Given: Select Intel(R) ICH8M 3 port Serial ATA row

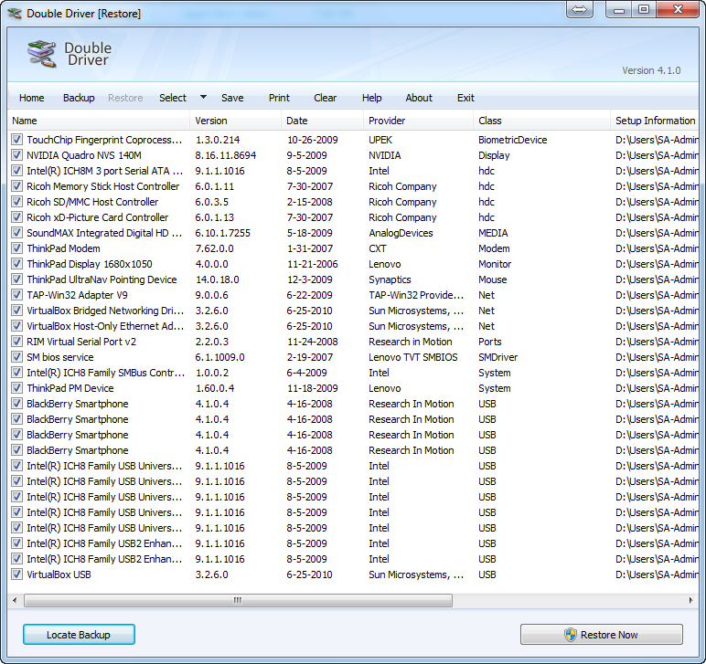Looking at the screenshot, I should click(x=353, y=171).
